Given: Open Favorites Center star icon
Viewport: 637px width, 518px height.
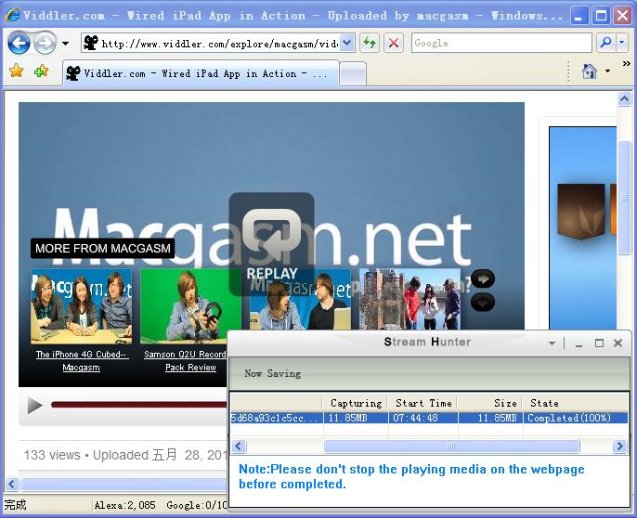Looking at the screenshot, I should tap(17, 71).
